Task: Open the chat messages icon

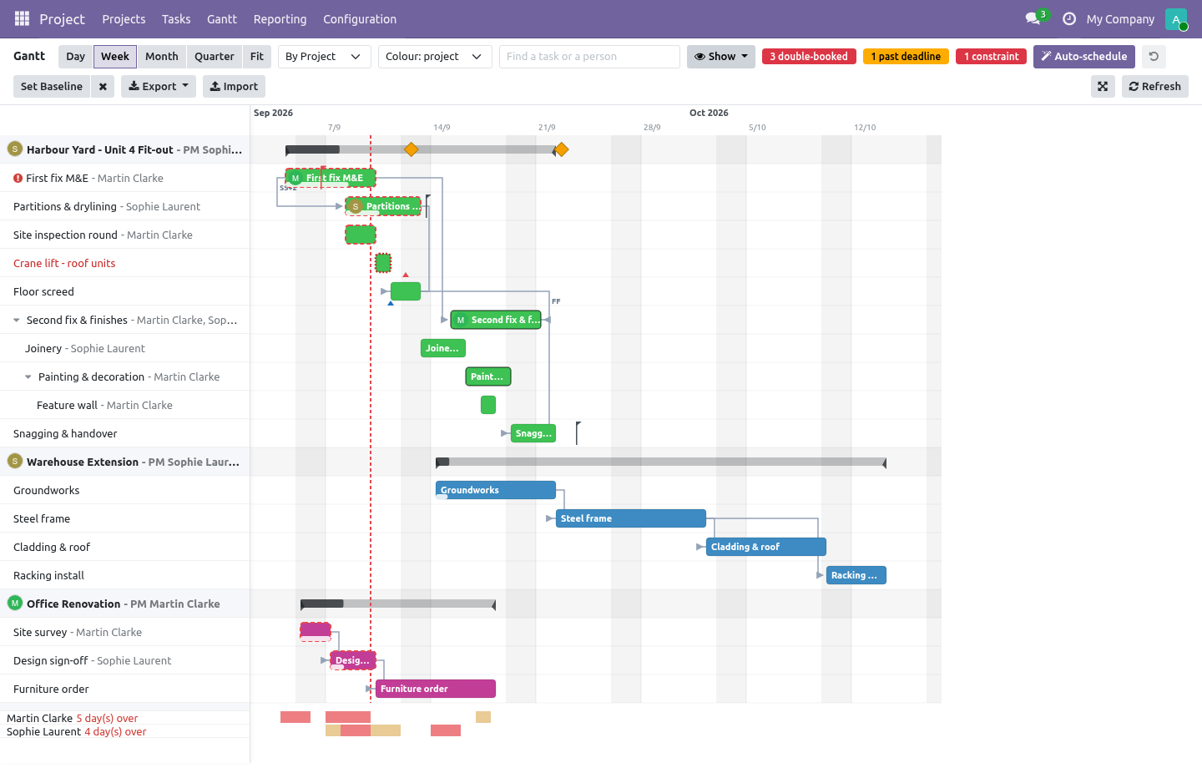Action: click(1033, 18)
